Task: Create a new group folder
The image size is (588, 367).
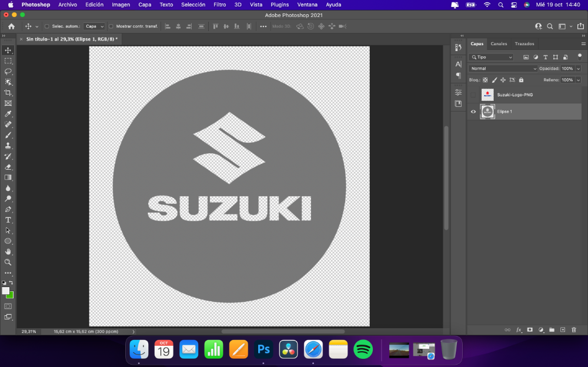Action: click(552, 330)
